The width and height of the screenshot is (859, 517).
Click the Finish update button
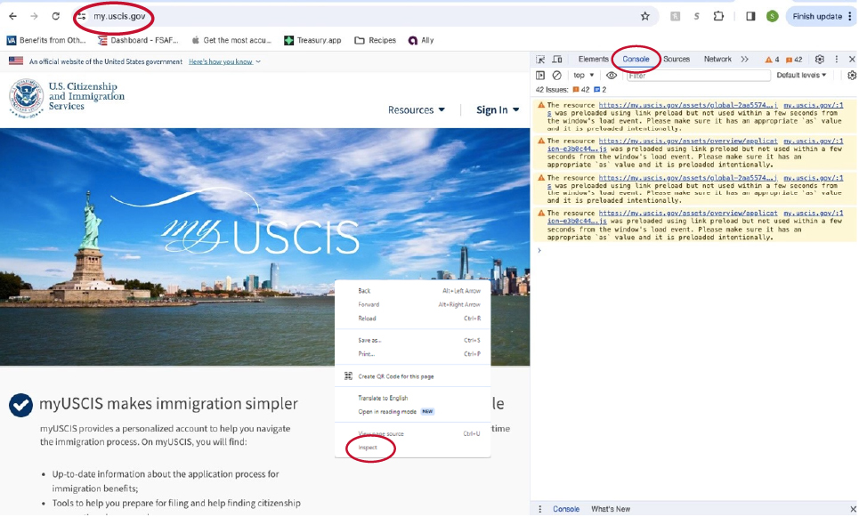pos(814,15)
